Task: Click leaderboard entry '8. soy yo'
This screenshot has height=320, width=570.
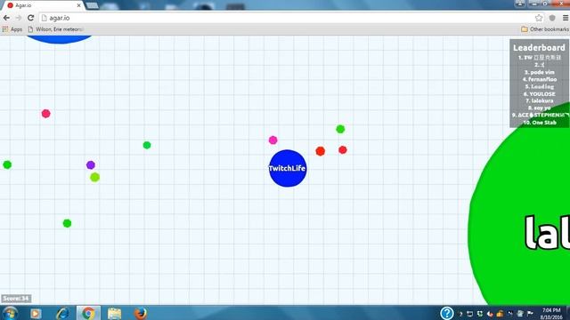Action: (x=540, y=108)
